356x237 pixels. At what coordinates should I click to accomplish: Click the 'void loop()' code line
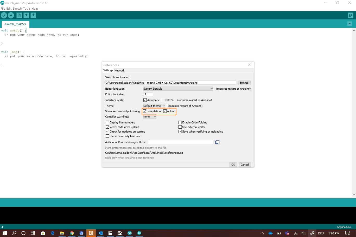click(x=13, y=52)
